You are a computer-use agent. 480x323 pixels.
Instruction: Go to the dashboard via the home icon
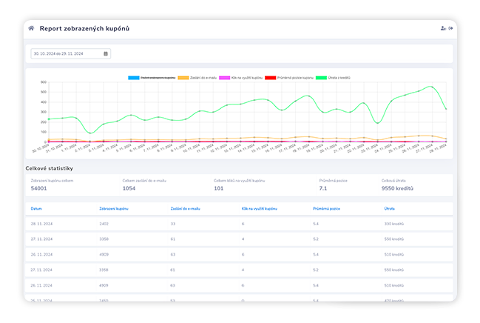31,28
